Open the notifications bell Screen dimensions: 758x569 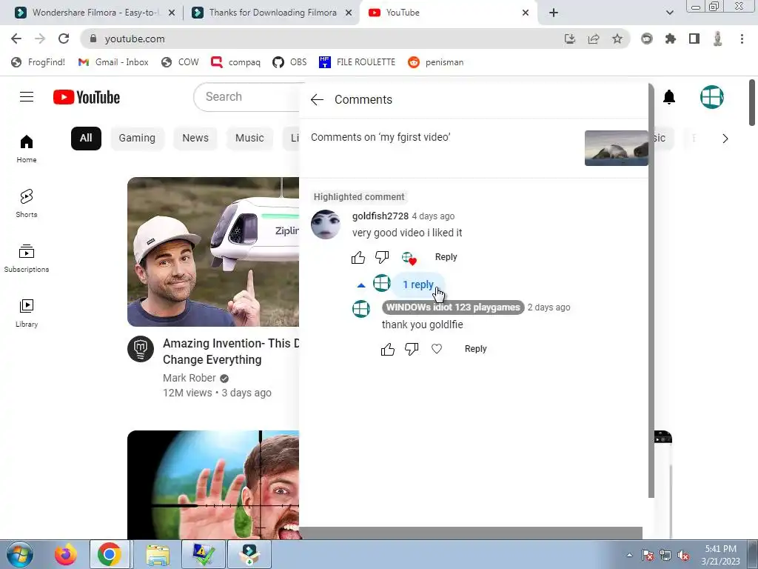[x=669, y=97]
